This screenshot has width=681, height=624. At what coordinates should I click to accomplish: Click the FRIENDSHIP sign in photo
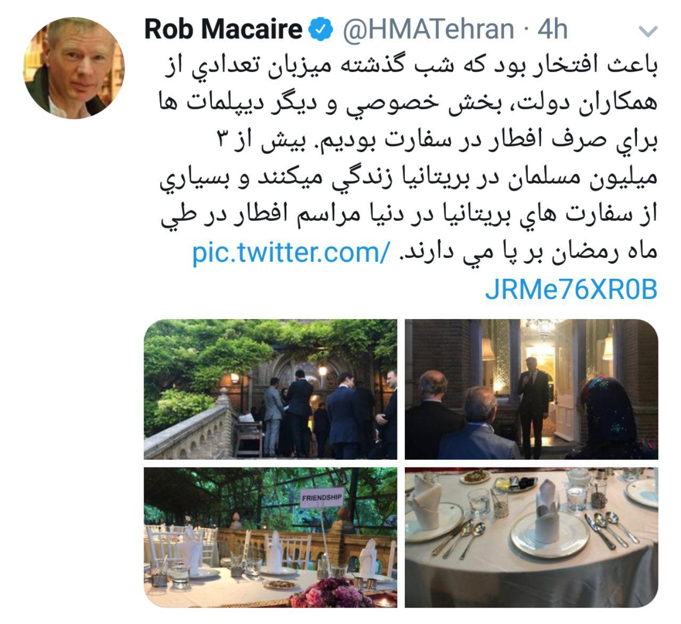pyautogui.click(x=322, y=498)
